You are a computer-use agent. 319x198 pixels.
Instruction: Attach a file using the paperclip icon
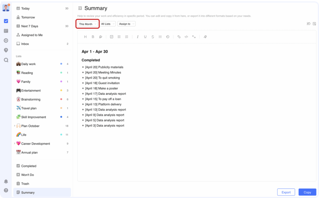205,37
